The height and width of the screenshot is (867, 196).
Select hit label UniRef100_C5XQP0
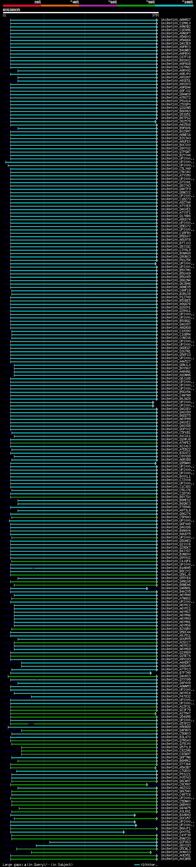point(176,104)
